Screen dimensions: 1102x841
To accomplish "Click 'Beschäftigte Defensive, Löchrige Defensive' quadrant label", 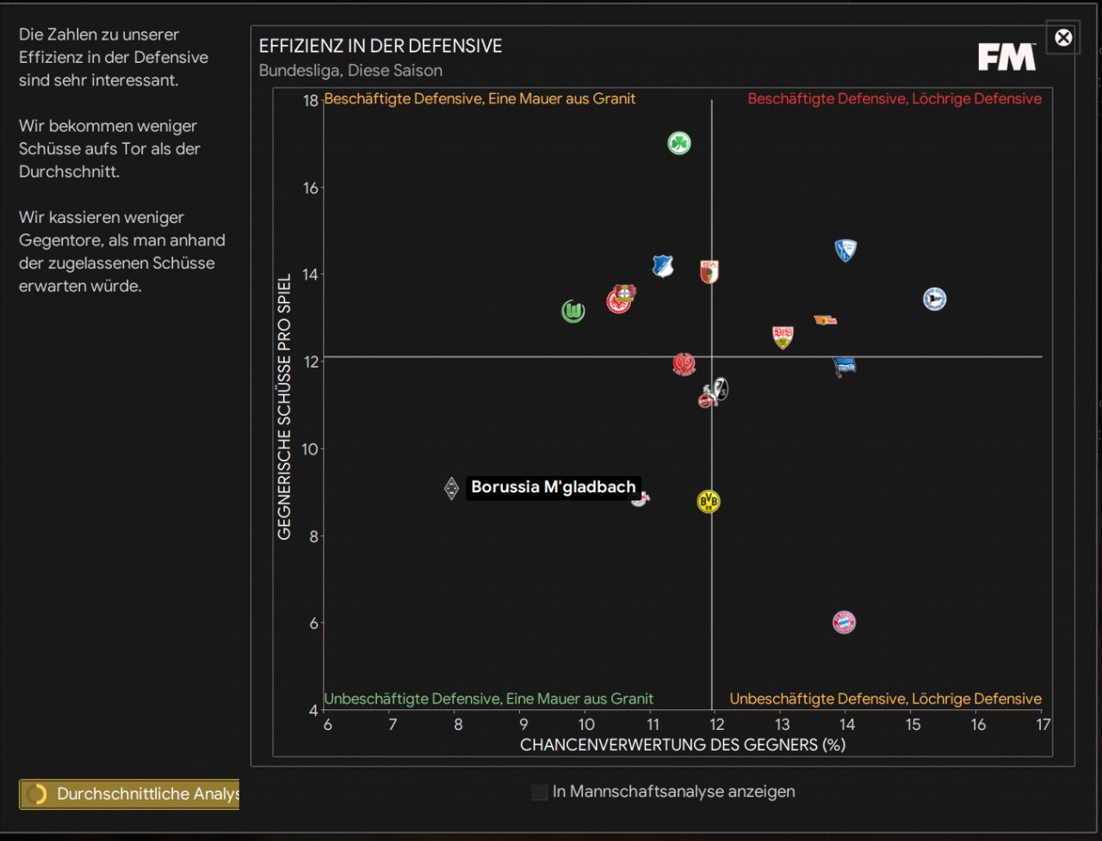I will [895, 99].
